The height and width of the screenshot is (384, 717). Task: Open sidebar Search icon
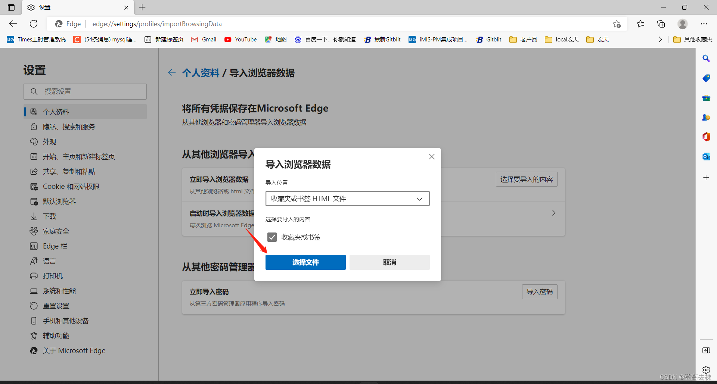(706, 59)
